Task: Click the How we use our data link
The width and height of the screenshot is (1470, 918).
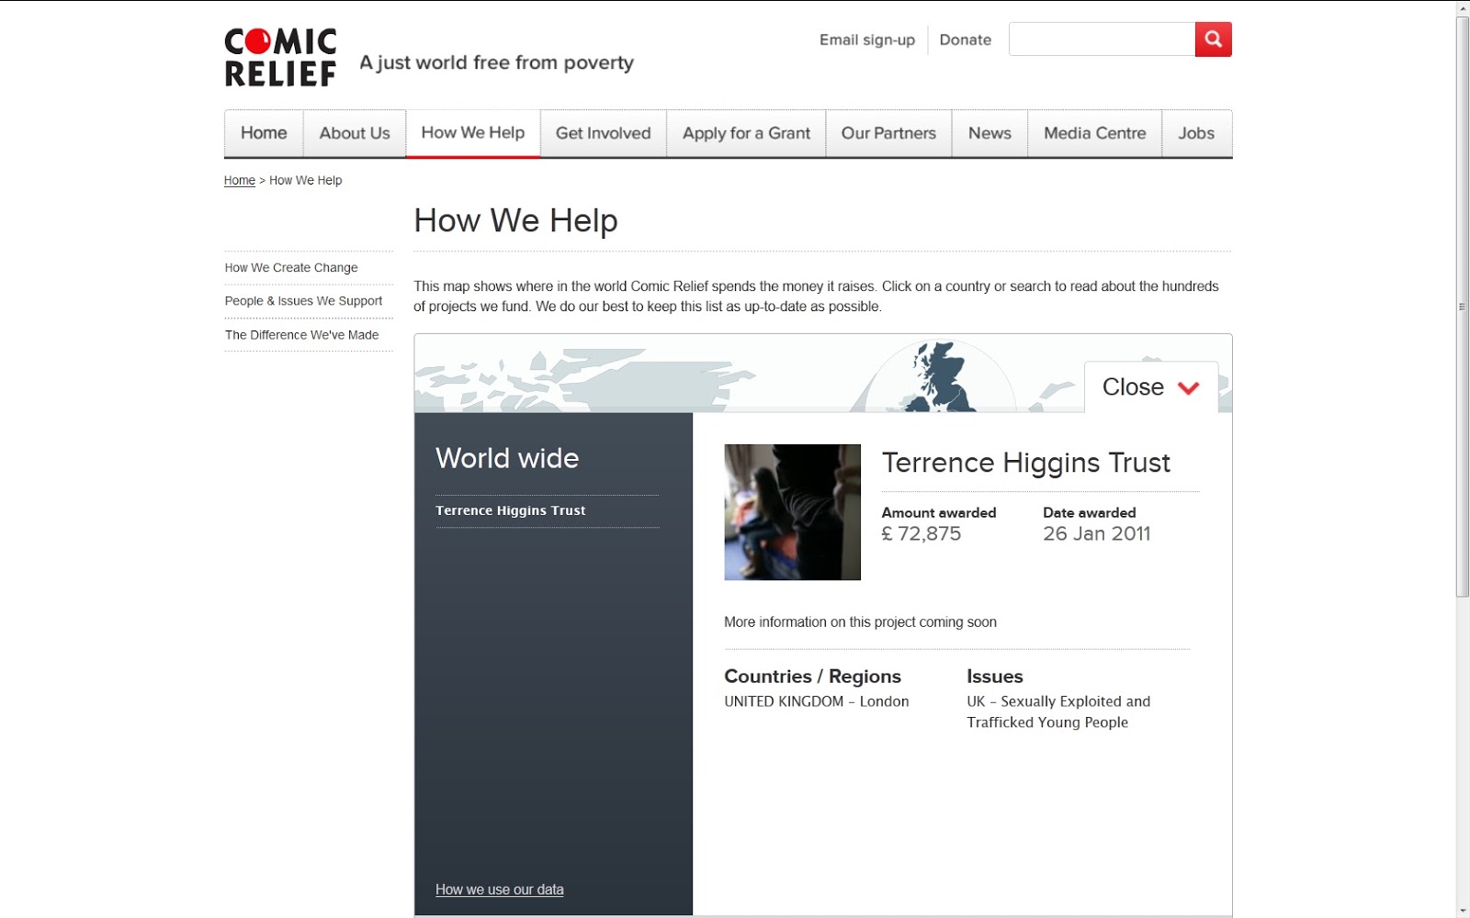Action: [x=500, y=890]
